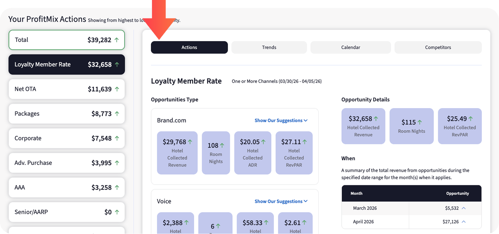This screenshot has width=499, height=234.
Task: Collapse the April 2026 row chevron
Action: [464, 222]
